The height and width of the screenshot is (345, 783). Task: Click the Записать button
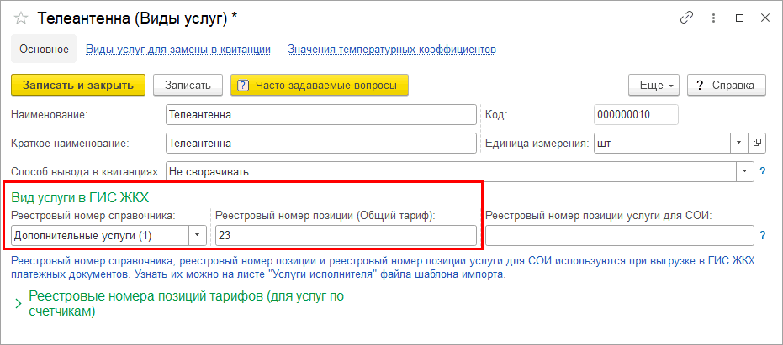pyautogui.click(x=188, y=86)
